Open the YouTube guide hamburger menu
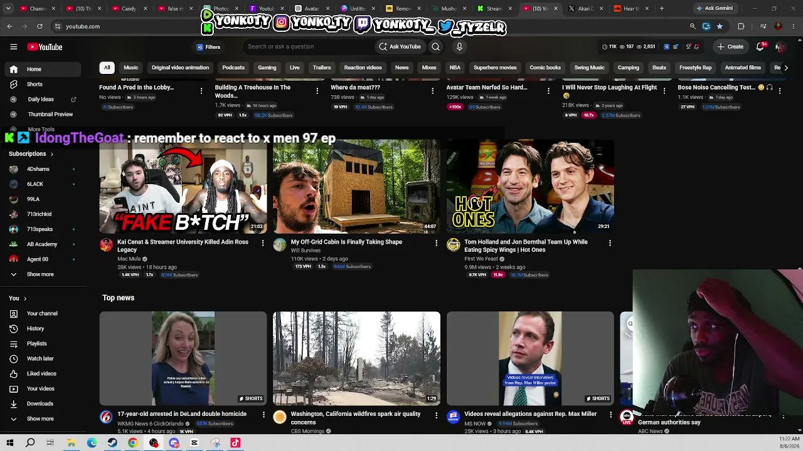The height and width of the screenshot is (451, 803). 13,47
